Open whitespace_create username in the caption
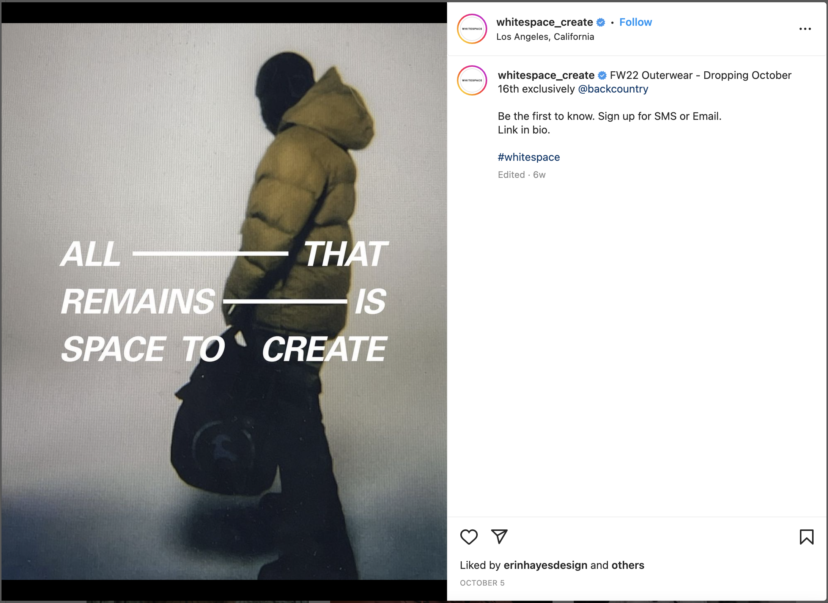Screen dimensions: 828x603 pos(546,75)
